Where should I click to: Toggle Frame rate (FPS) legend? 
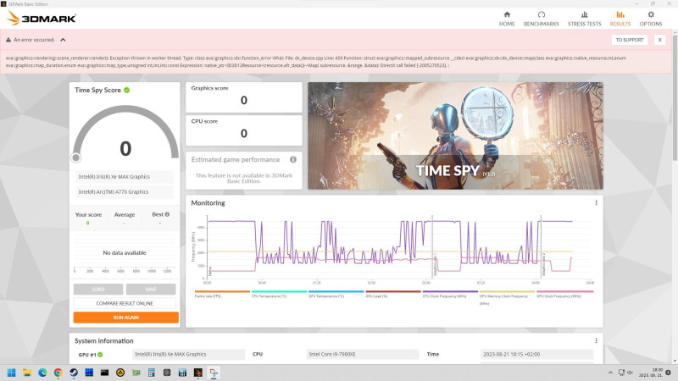tap(222, 294)
